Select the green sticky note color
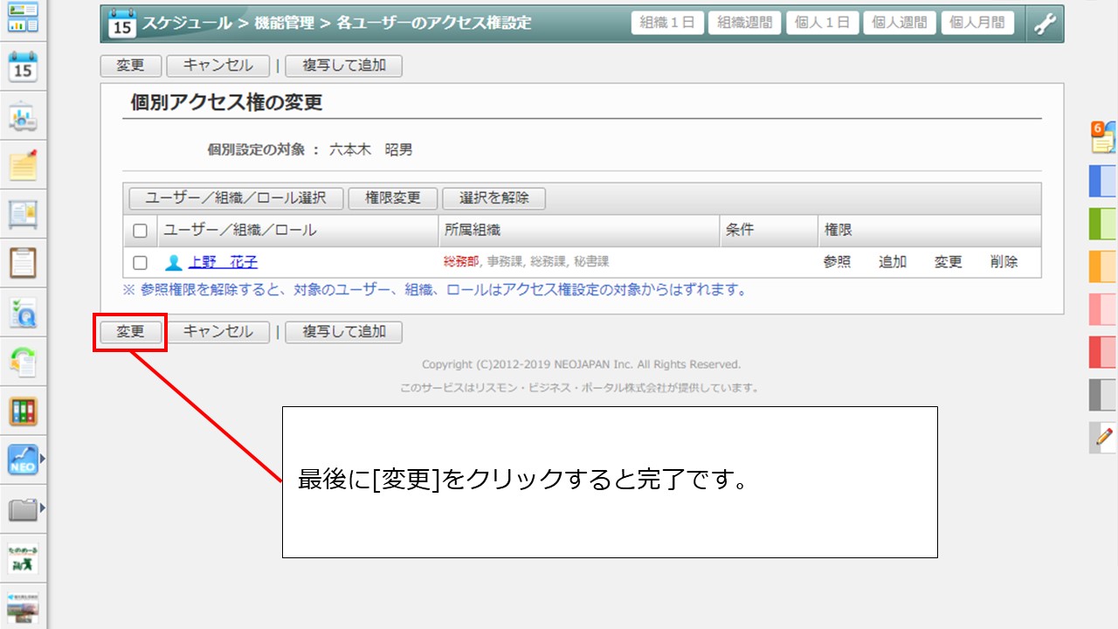 [x=1103, y=224]
